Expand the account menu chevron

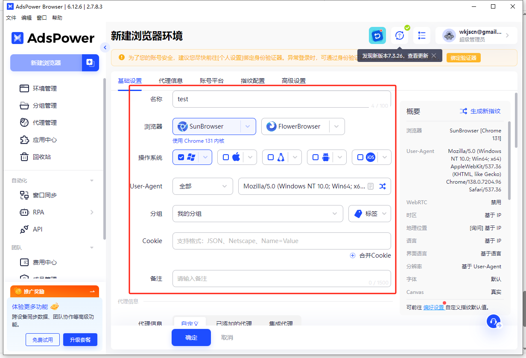click(x=508, y=35)
